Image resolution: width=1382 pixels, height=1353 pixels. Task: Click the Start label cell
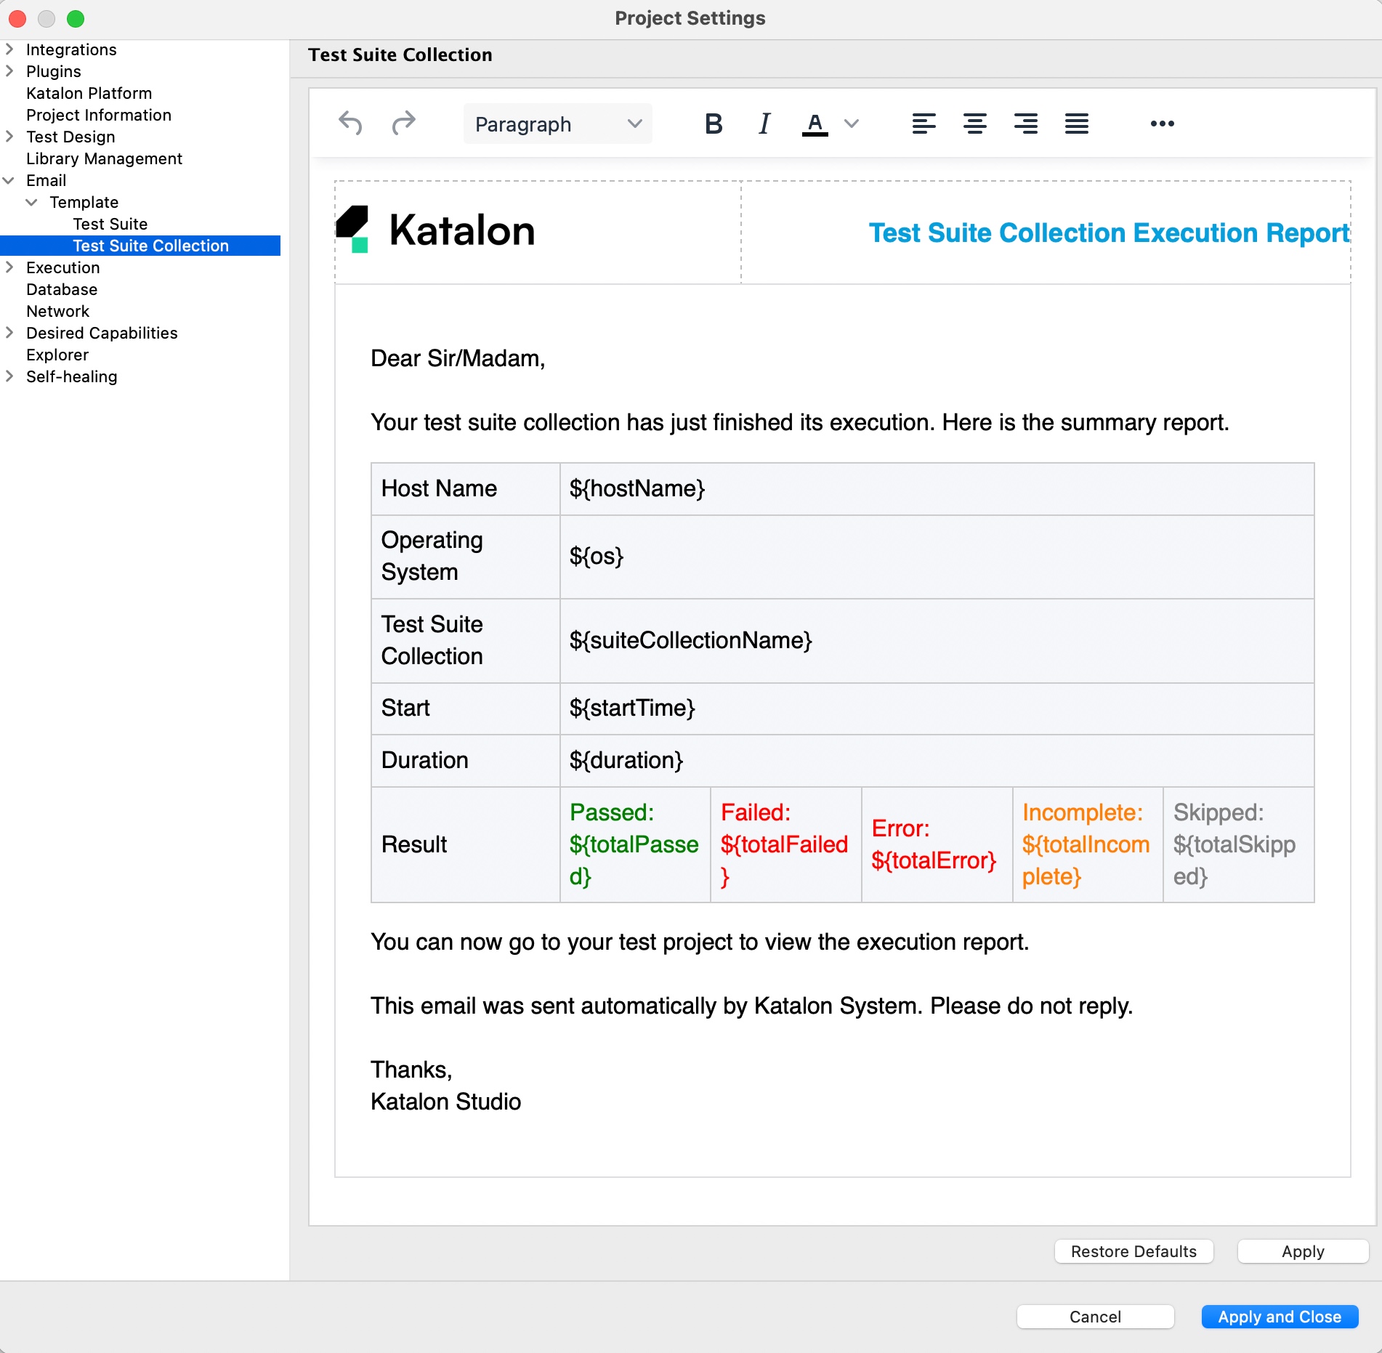point(466,708)
